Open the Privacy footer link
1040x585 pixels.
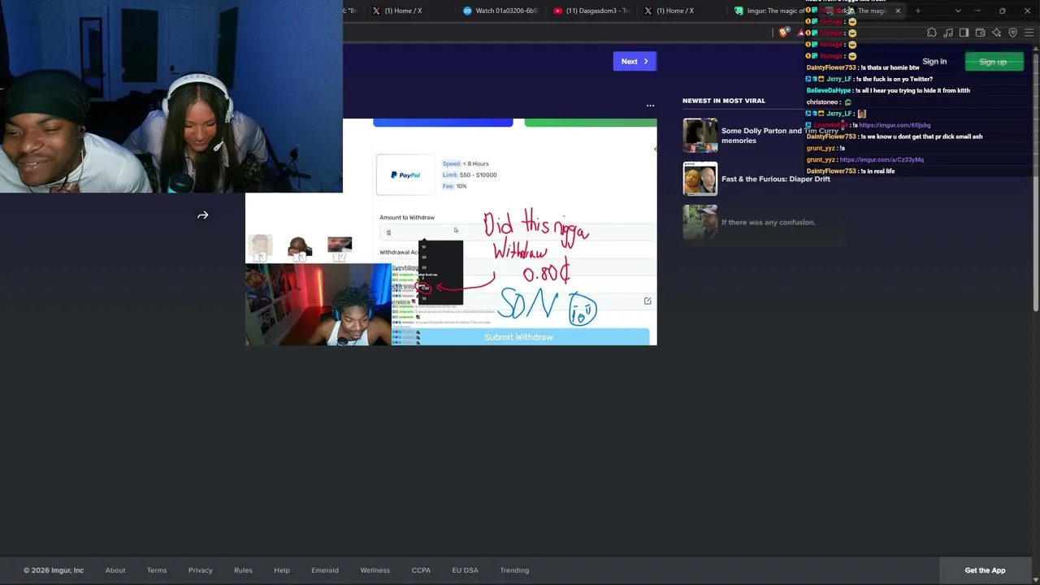[x=201, y=570]
